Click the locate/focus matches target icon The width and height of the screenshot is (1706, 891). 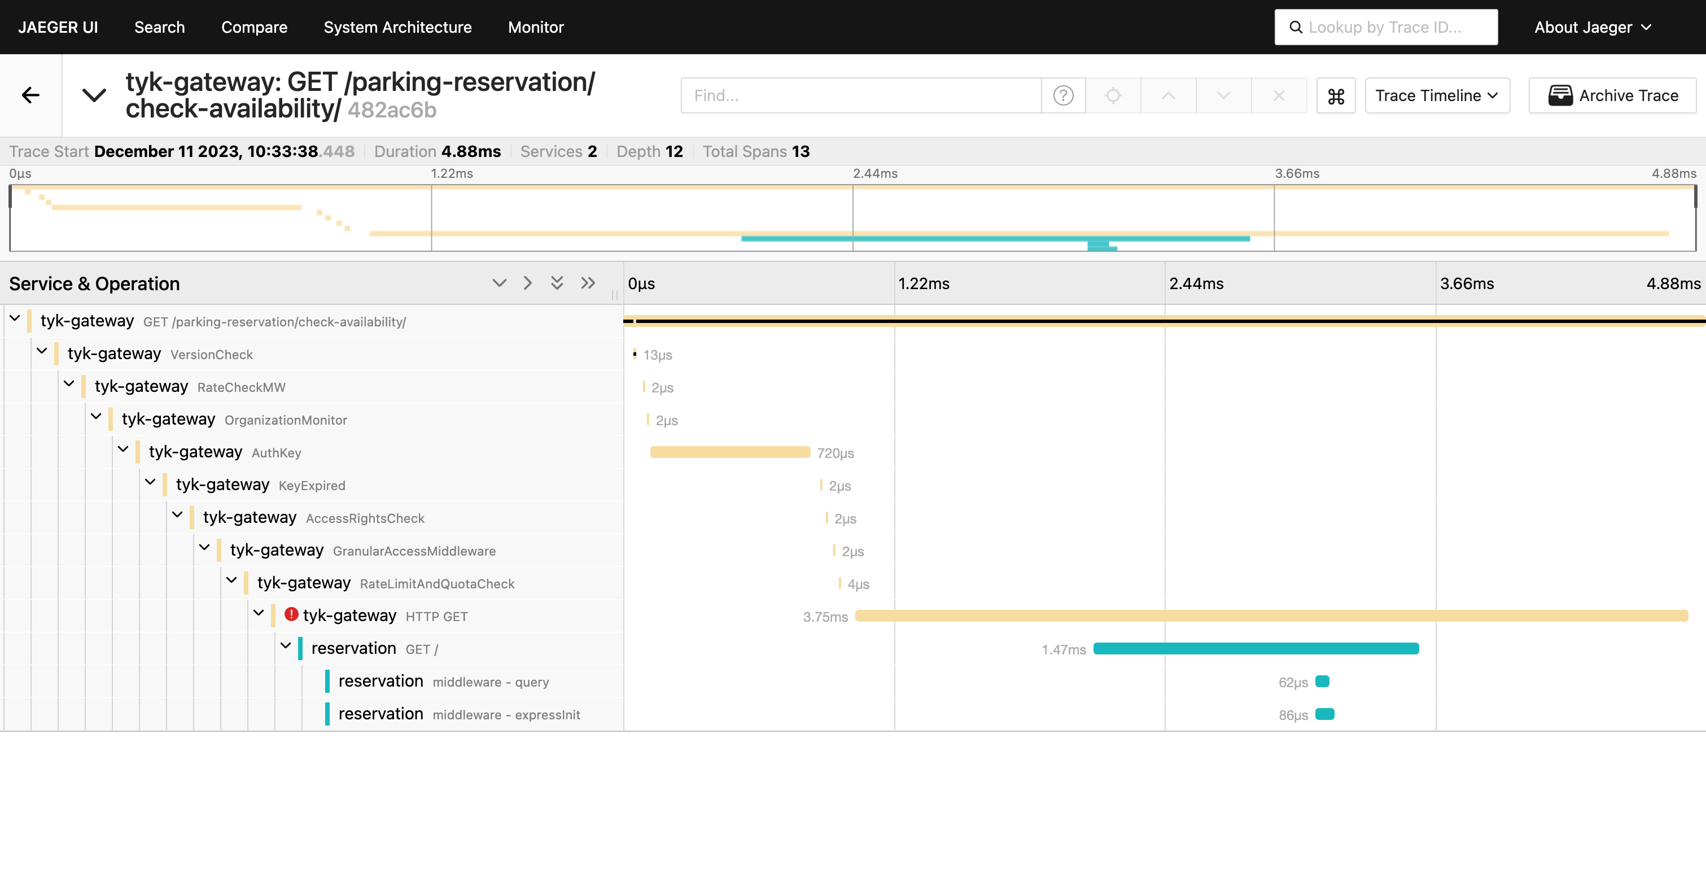tap(1113, 96)
